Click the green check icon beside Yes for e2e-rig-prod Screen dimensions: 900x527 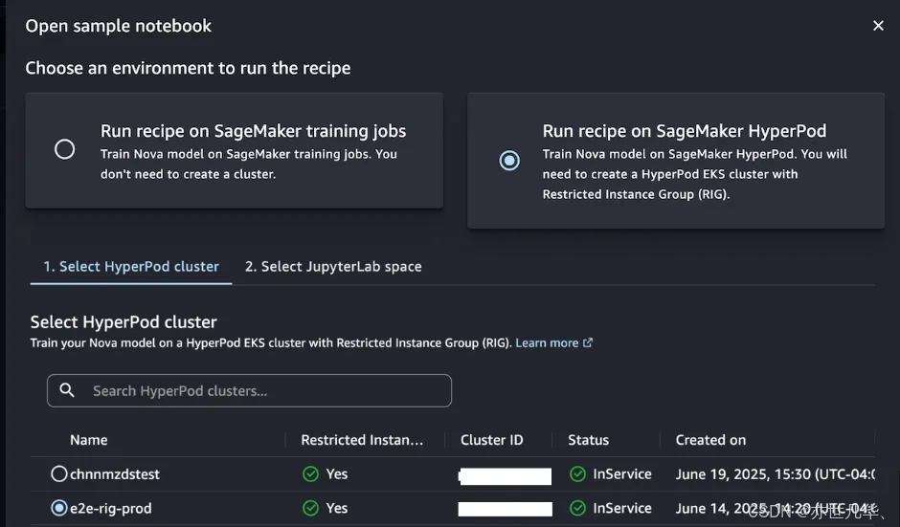pos(310,508)
